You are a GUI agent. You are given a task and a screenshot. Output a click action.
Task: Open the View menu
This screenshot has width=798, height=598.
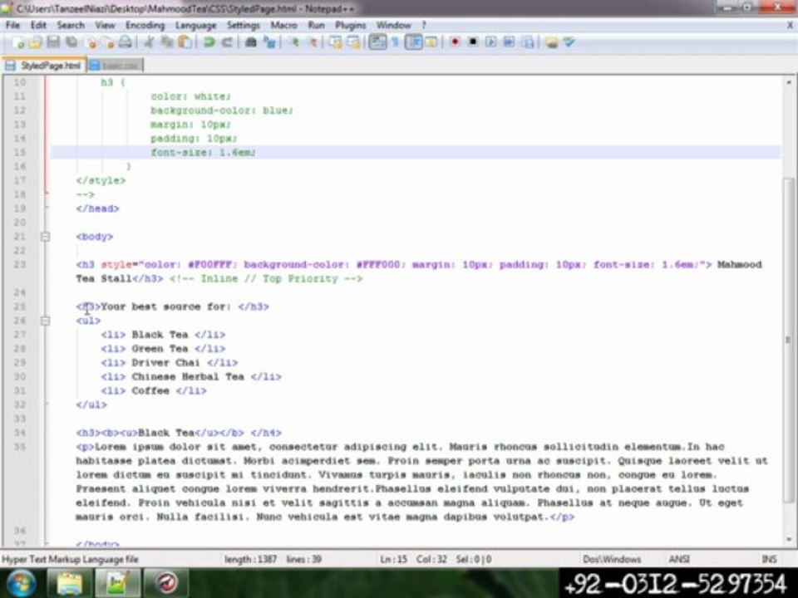[x=105, y=25]
